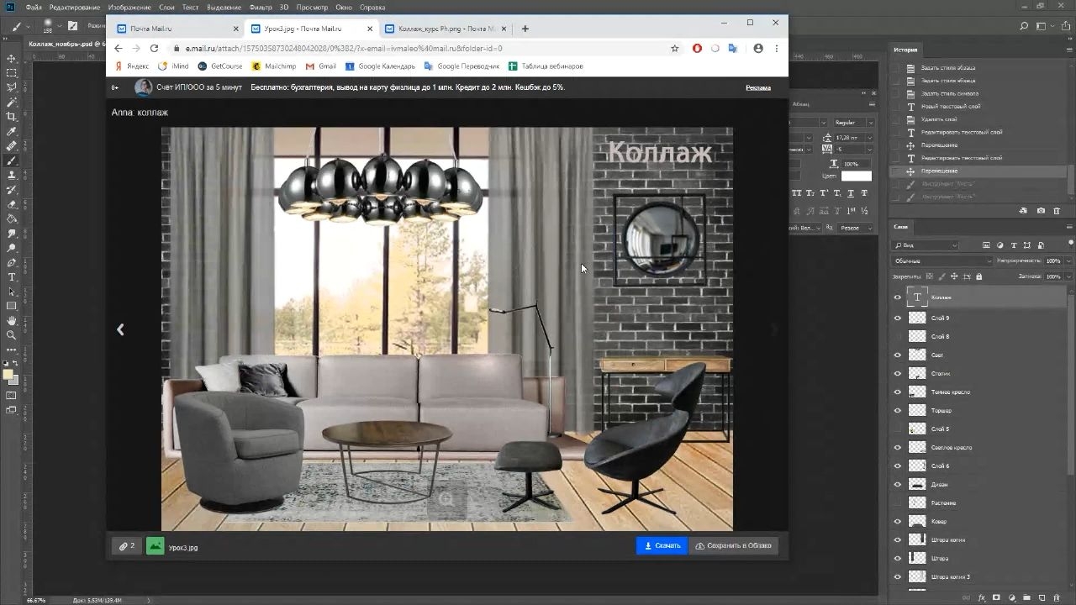Select the Pen tool
Viewport: 1076px width, 605px height.
point(12,262)
